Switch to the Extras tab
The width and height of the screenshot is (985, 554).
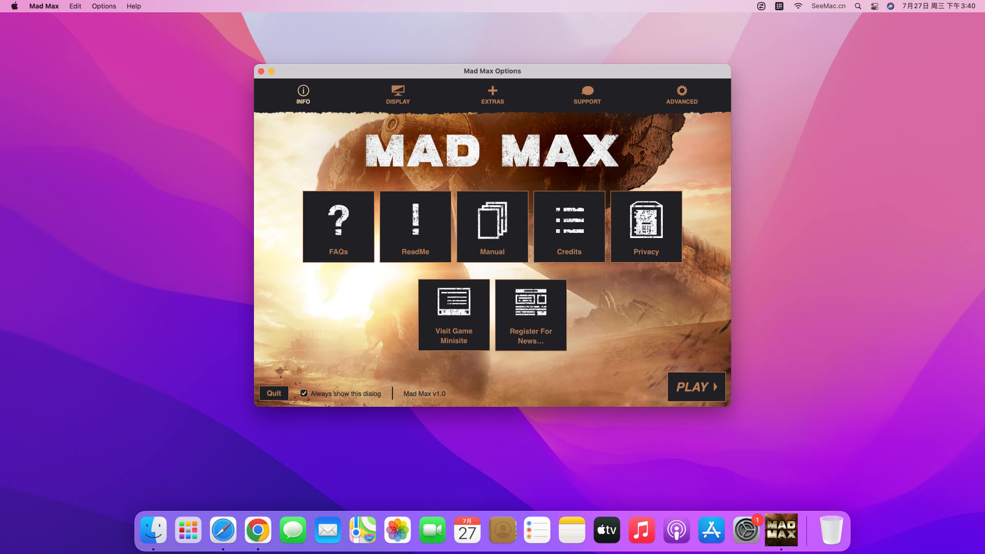[493, 95]
